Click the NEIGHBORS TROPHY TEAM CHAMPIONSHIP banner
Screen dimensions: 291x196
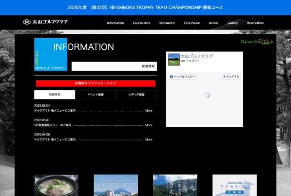click(145, 7)
